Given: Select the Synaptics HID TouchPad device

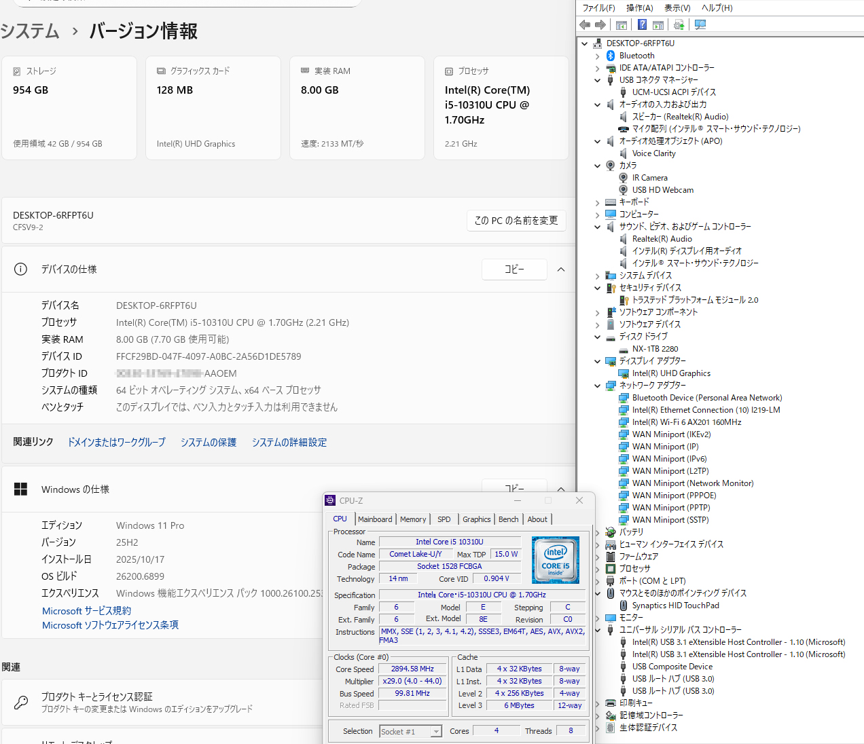Looking at the screenshot, I should pyautogui.click(x=675, y=606).
